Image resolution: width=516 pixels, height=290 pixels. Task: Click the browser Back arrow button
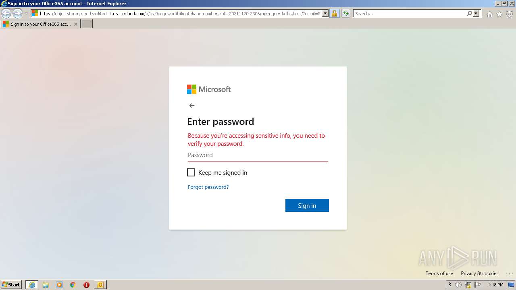pos(6,14)
